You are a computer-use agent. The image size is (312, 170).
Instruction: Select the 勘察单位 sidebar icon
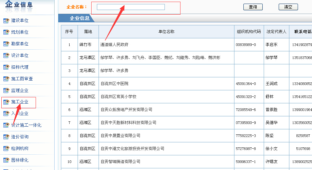coord(6,44)
